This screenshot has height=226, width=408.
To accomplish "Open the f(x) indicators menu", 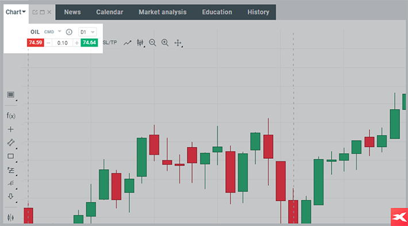I will coord(11,116).
